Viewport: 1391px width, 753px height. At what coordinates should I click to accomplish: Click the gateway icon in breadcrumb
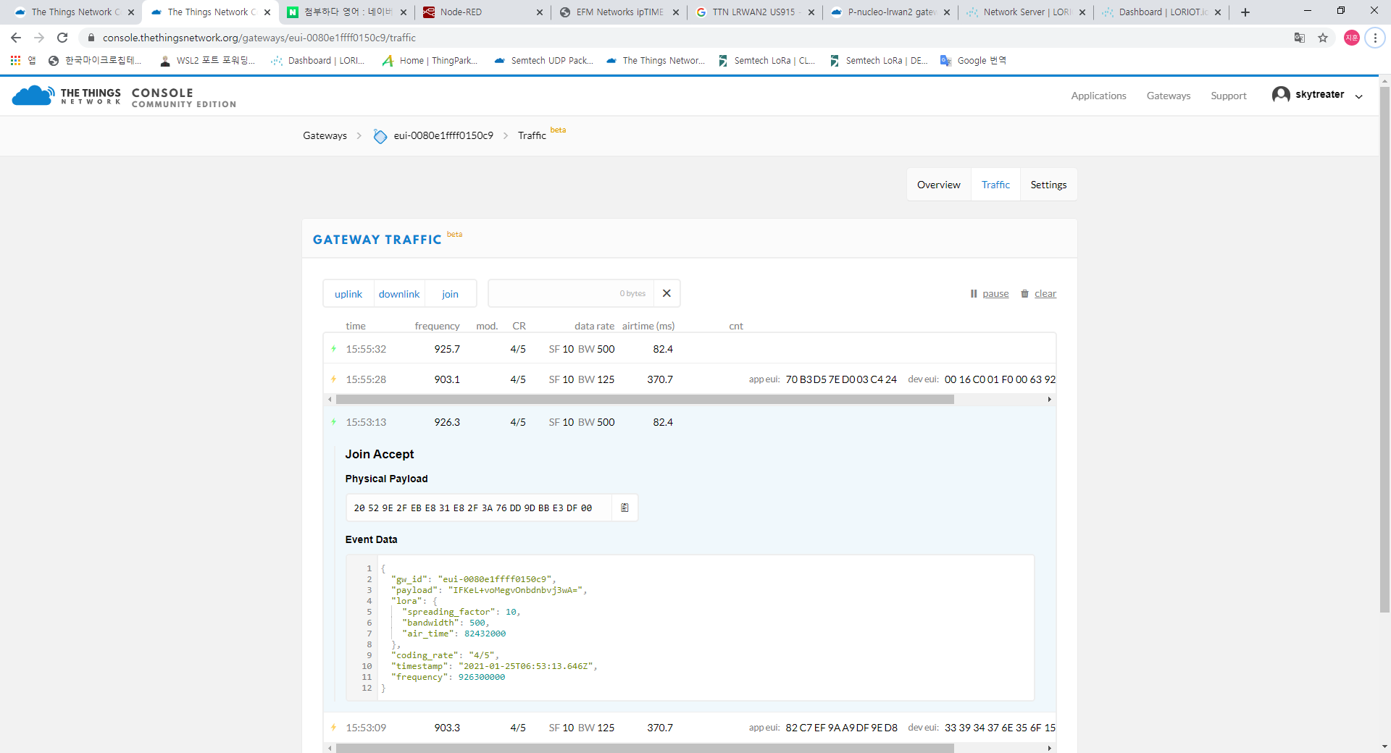pyautogui.click(x=380, y=136)
